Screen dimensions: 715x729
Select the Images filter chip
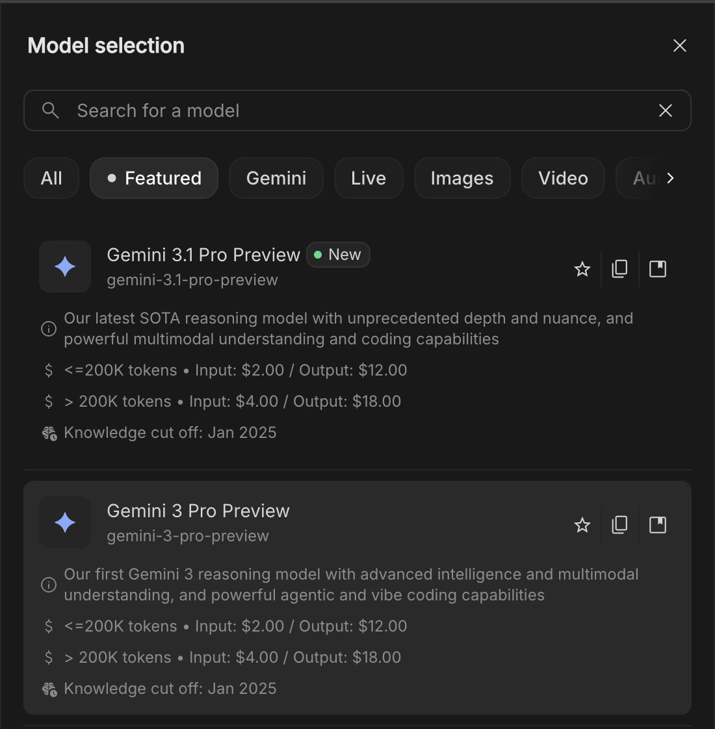pyautogui.click(x=462, y=178)
